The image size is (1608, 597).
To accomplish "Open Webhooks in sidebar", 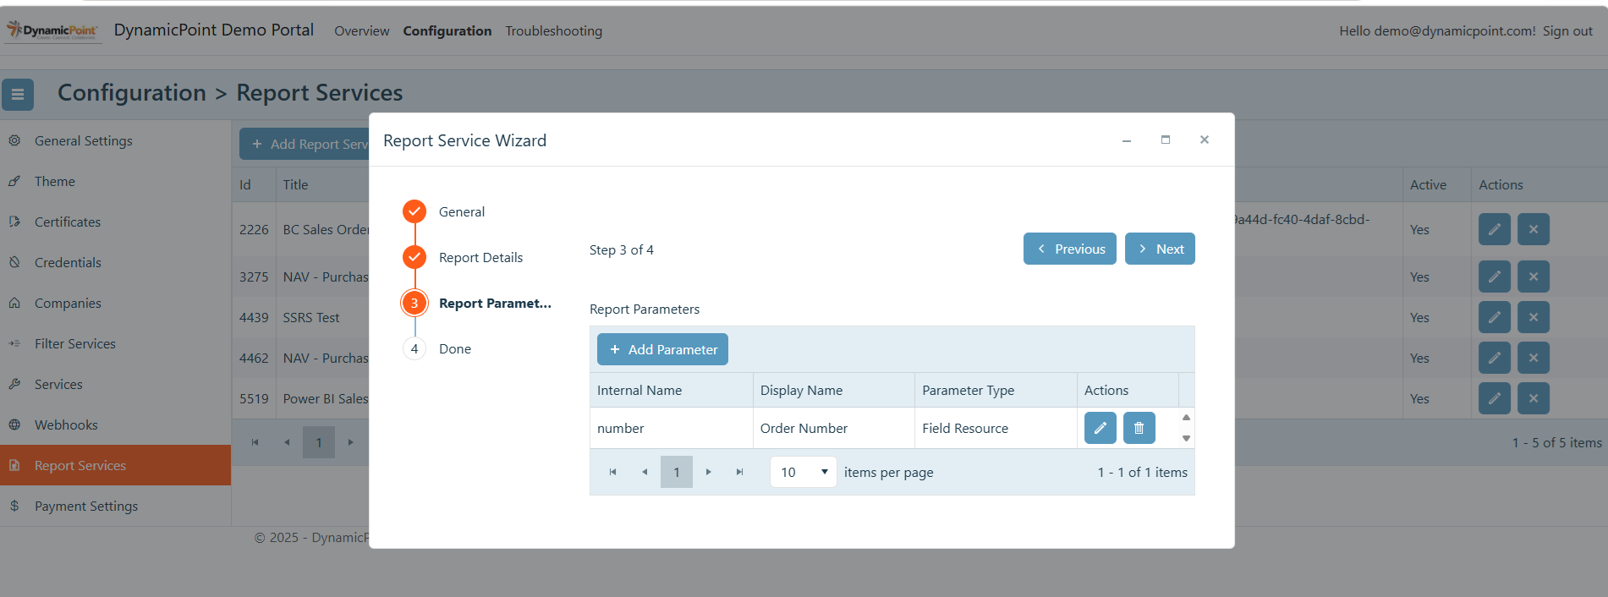I will (115, 424).
